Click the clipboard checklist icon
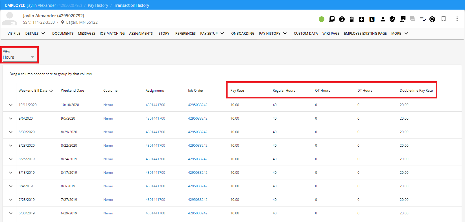Screen dimensions: 465x222 [x=352, y=19]
